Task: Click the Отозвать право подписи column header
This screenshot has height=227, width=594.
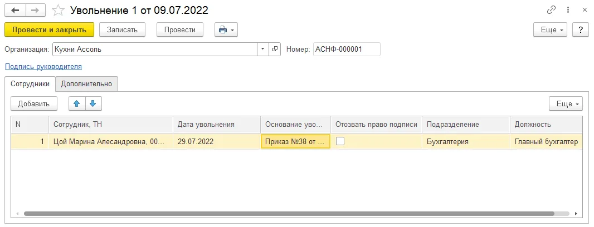Action: (376, 125)
